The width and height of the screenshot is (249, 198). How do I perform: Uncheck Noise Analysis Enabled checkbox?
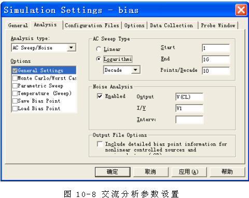click(100, 96)
